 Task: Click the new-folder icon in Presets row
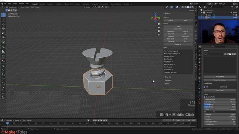click(x=230, y=54)
